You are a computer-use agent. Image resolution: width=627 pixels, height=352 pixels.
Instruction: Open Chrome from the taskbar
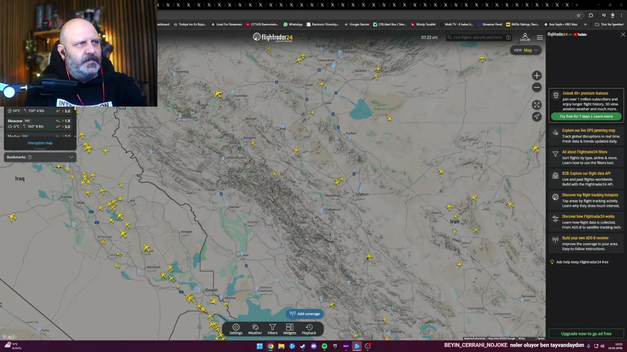click(270, 346)
